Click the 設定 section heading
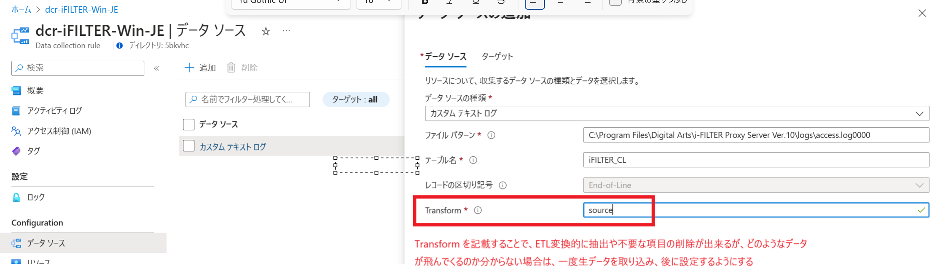Viewport: 932px width, 279px height. click(x=19, y=177)
